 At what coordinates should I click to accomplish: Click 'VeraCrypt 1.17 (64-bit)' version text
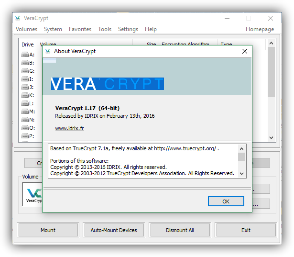point(87,108)
